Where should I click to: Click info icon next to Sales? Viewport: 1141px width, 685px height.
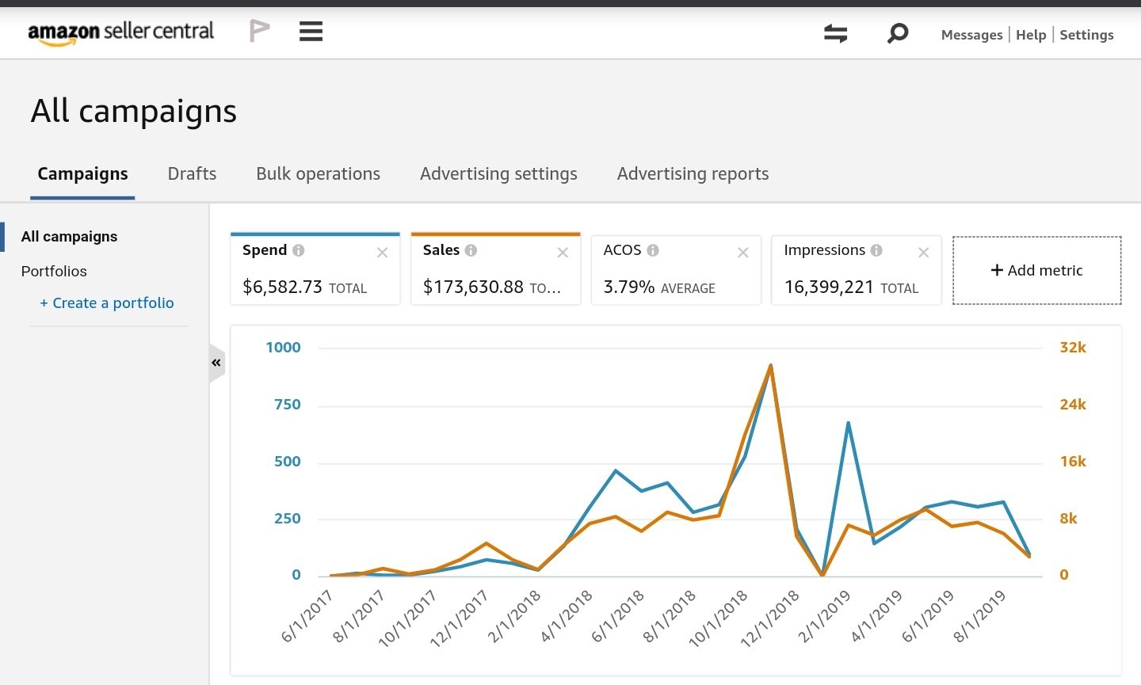tap(471, 250)
